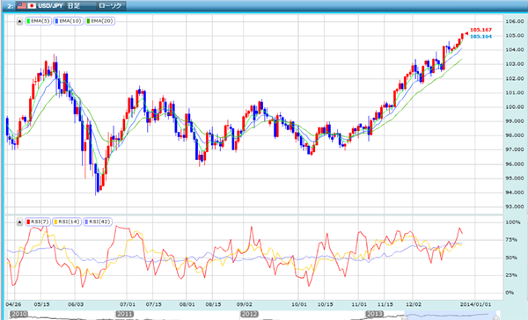This screenshot has width=528, height=320.
Task: Click the highlighted range in the overview timeline
Action: pyautogui.click(x=451, y=316)
